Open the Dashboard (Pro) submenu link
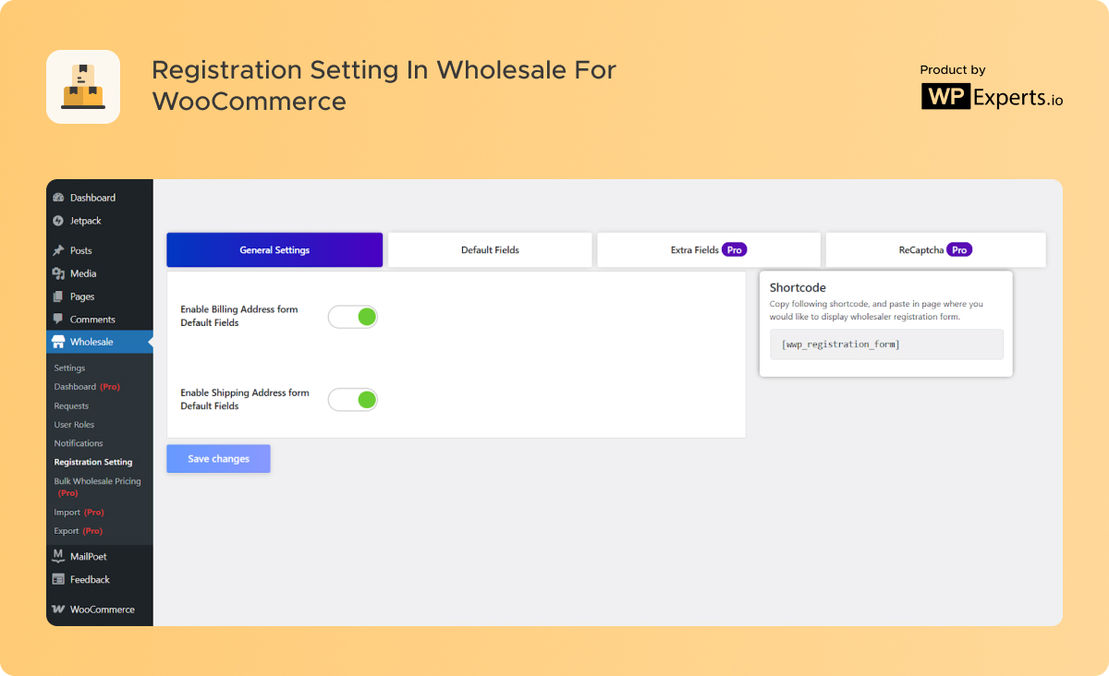 pos(87,387)
